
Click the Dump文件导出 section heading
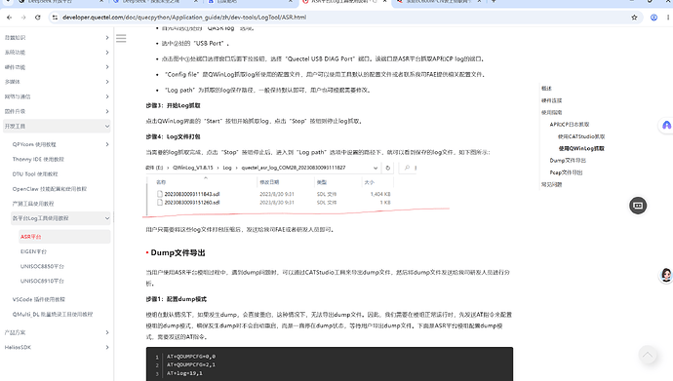(178, 252)
